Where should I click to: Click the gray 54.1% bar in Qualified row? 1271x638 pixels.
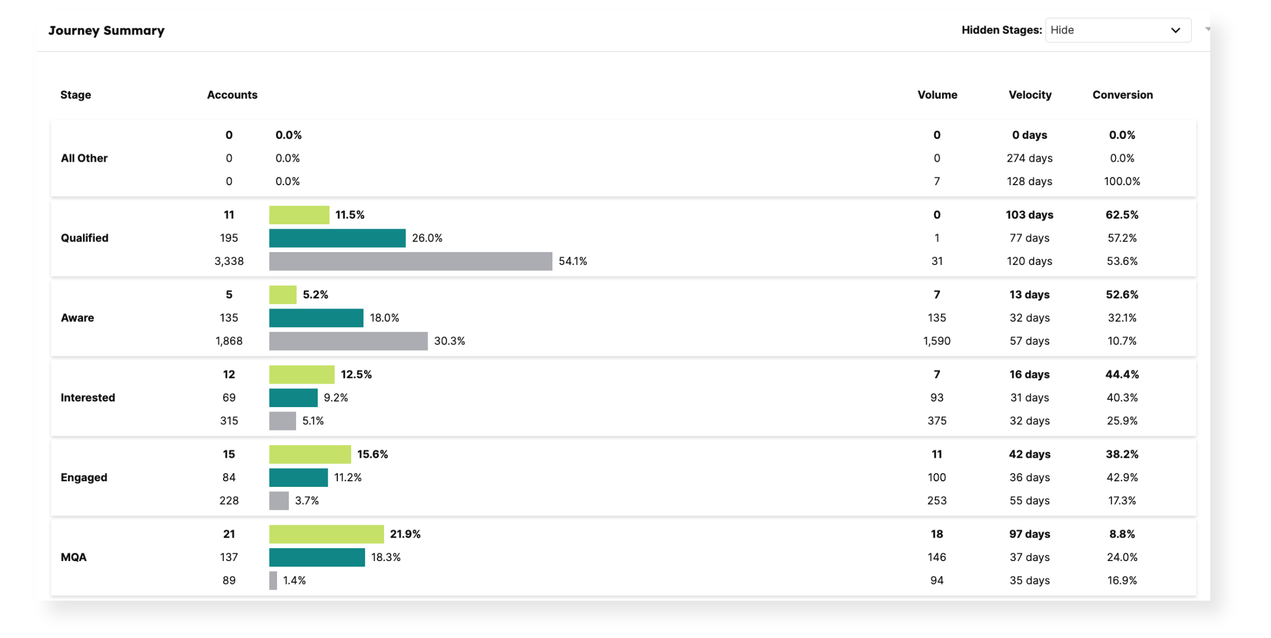click(x=411, y=260)
